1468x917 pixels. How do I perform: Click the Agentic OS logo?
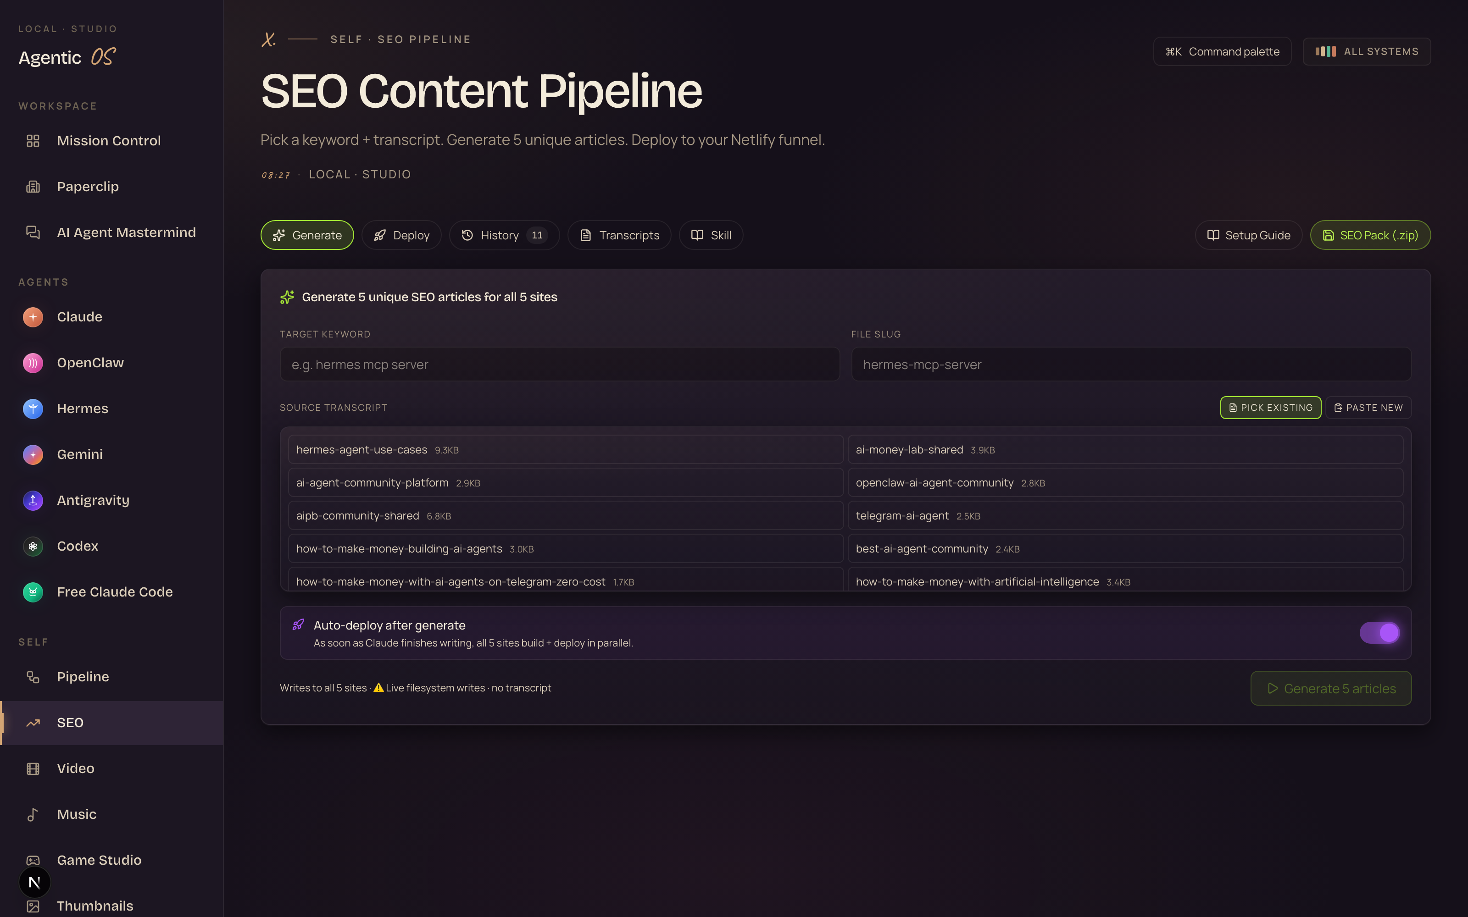67,57
